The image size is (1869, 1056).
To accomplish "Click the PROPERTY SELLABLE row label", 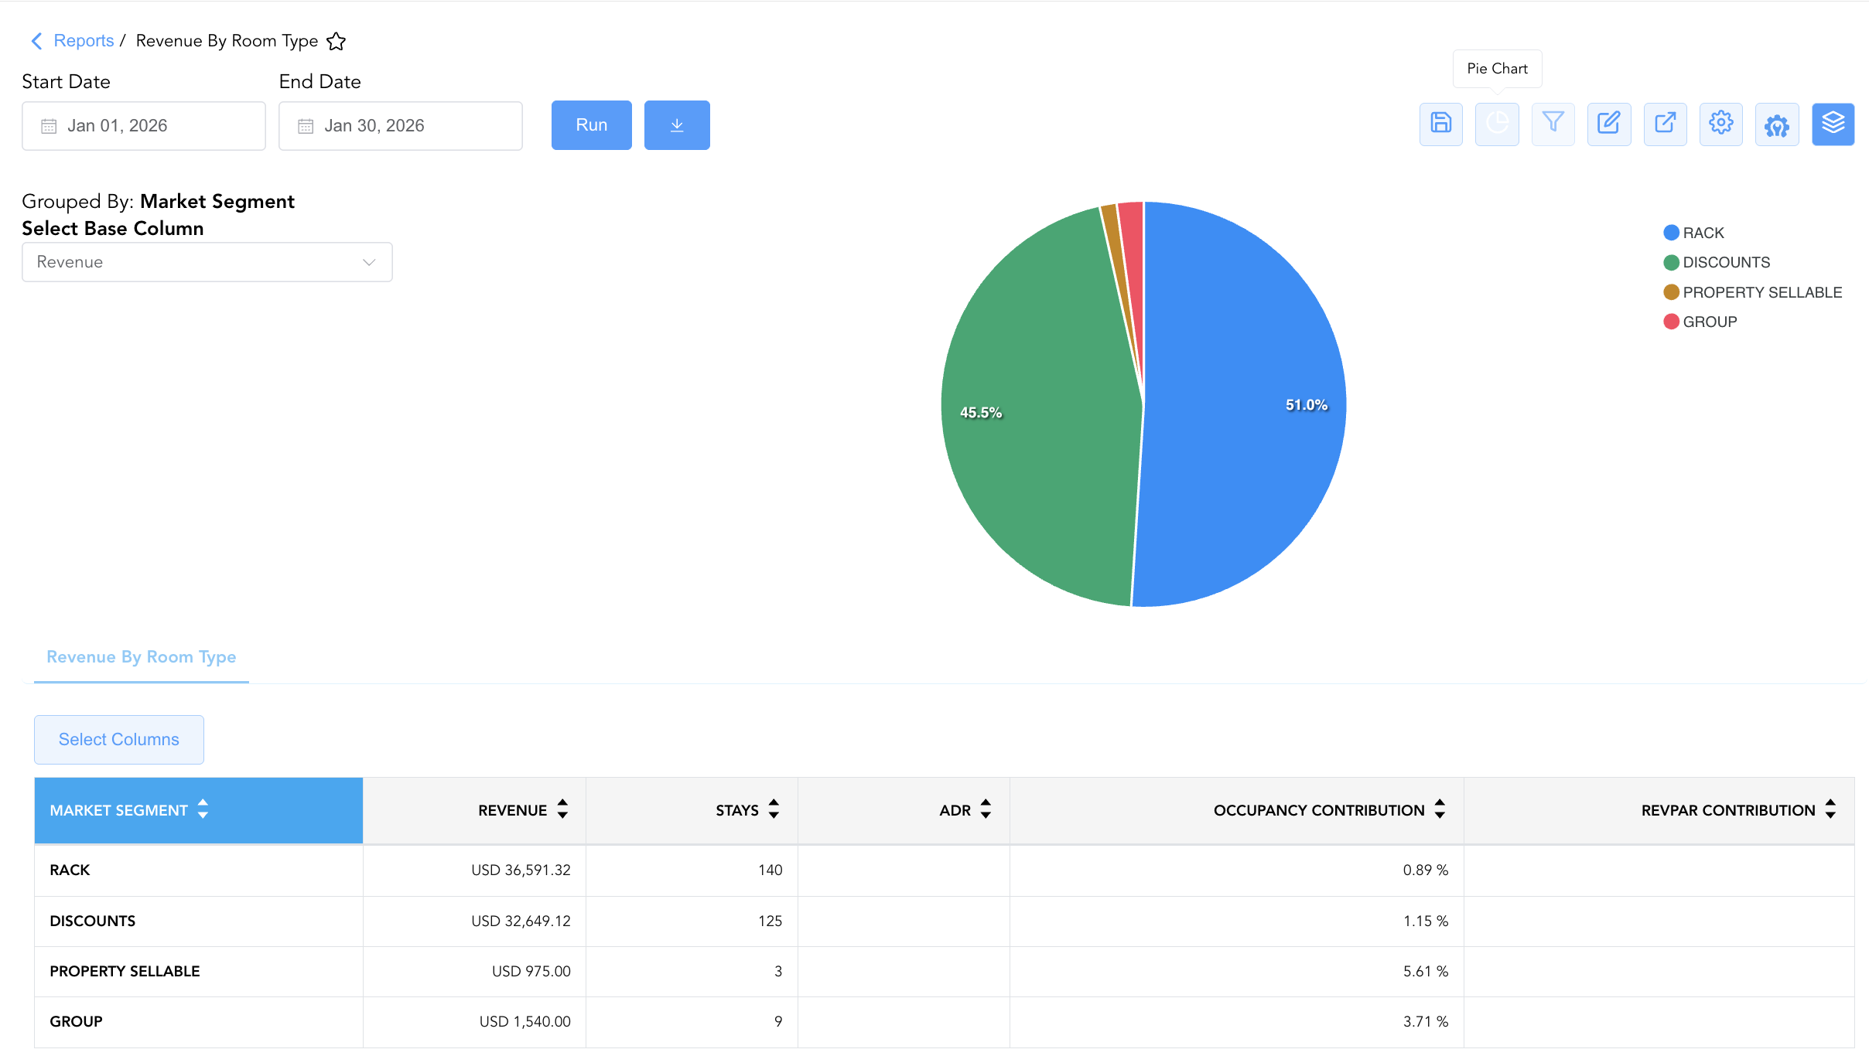I will click(x=125, y=972).
